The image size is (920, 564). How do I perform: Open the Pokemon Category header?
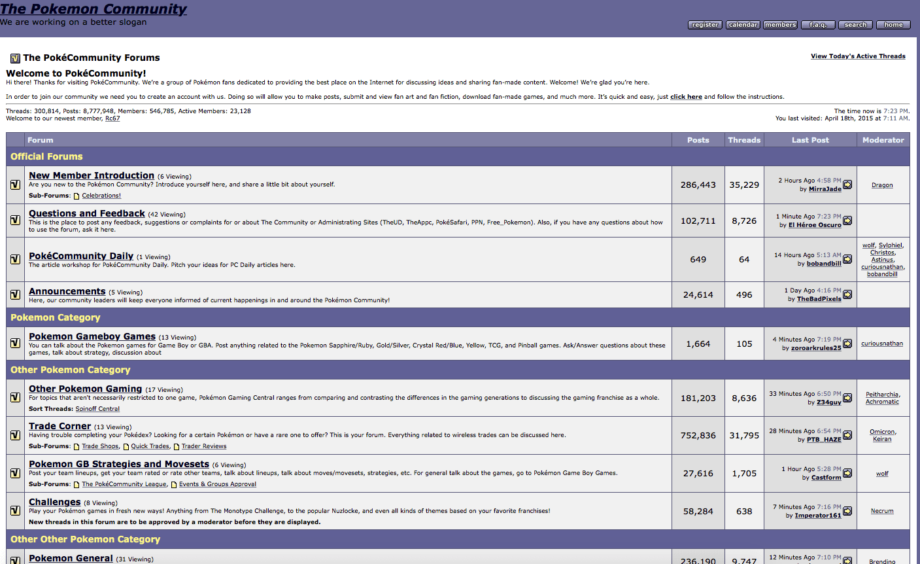pyautogui.click(x=56, y=317)
